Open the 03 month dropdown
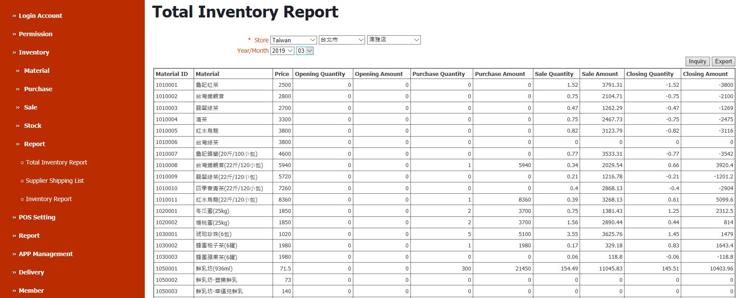Viewport: 741px width, 298px height. point(305,51)
